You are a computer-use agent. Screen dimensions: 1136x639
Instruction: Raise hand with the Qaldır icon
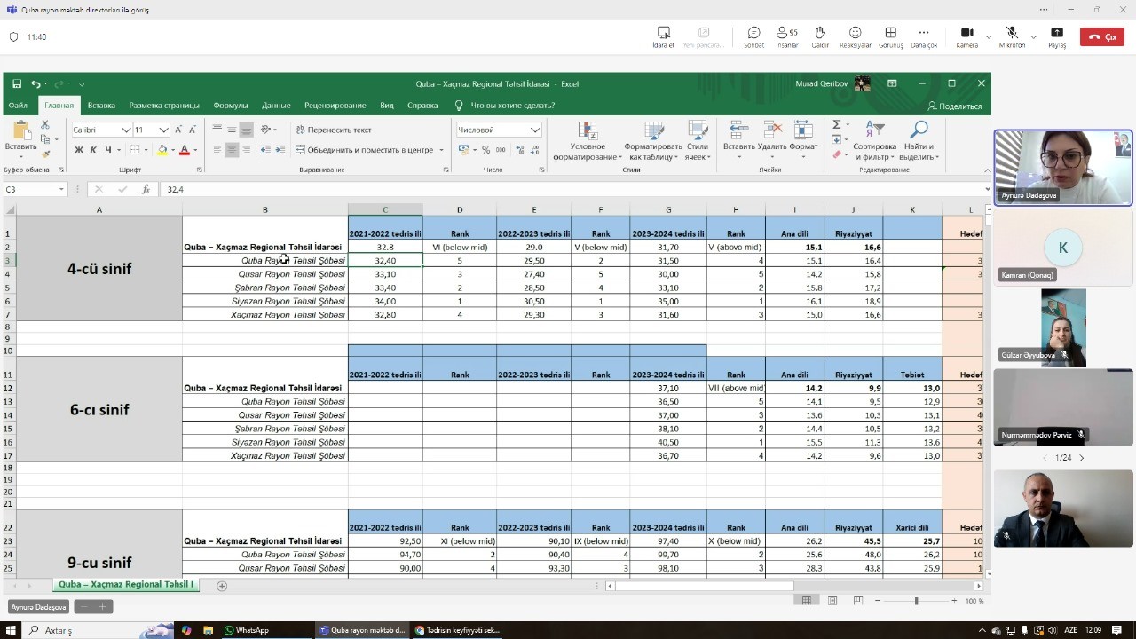(x=820, y=36)
